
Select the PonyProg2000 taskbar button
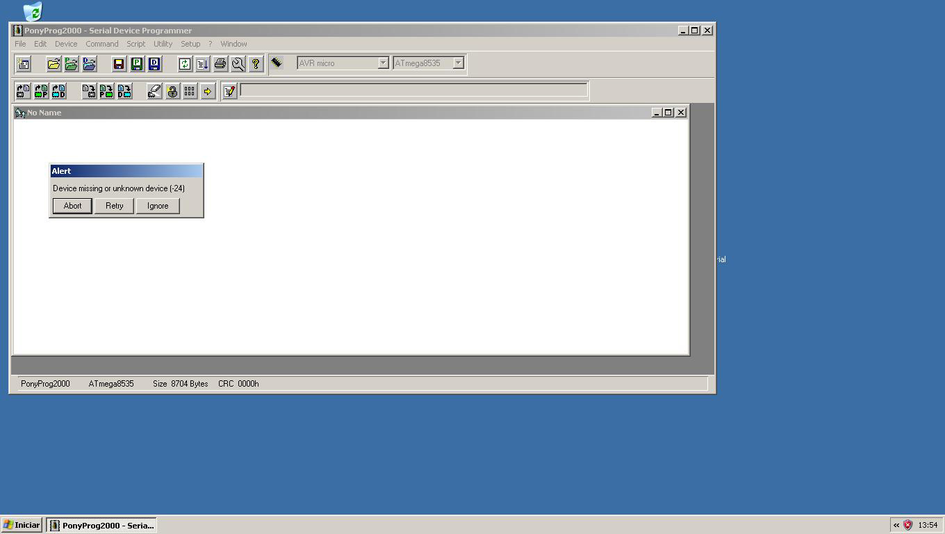tap(101, 525)
